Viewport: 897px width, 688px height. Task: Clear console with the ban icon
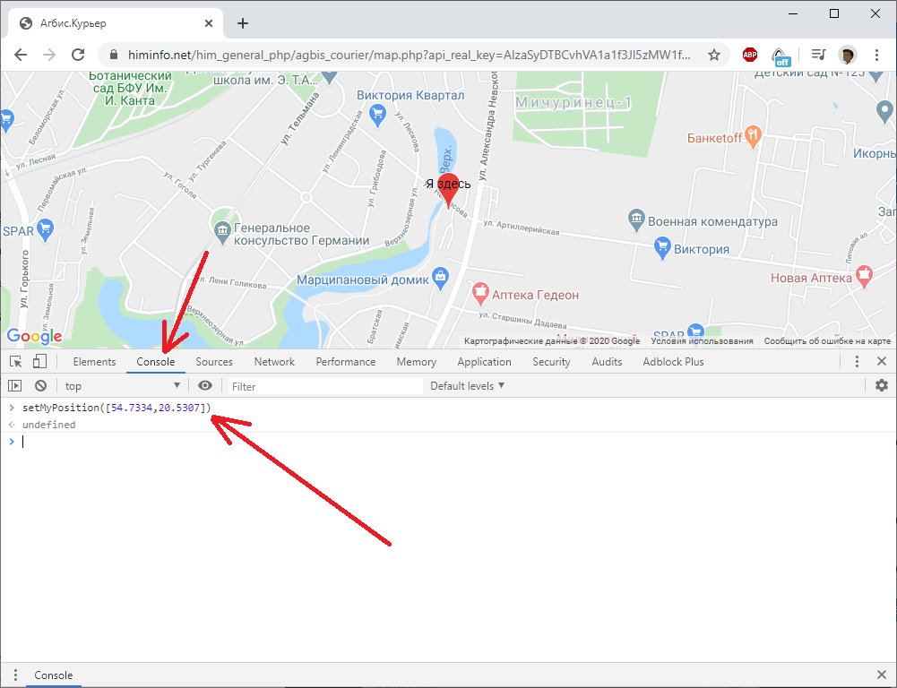[x=40, y=385]
